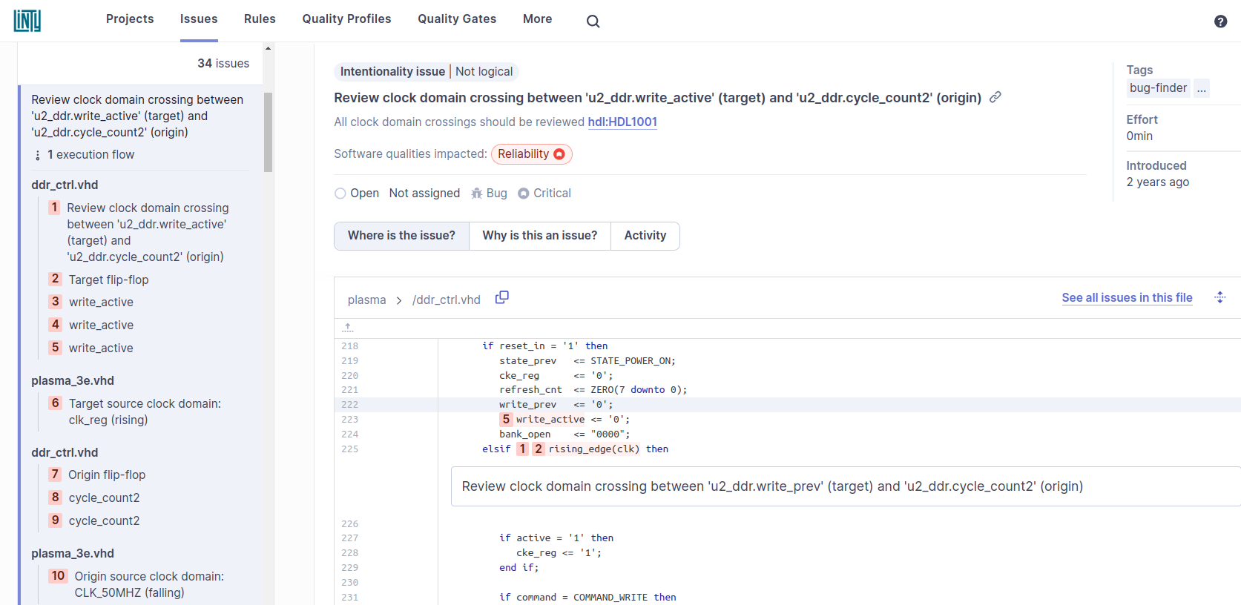The image size is (1241, 605).
Task: Click flow marker 1 on elsif line
Action: pyautogui.click(x=522, y=449)
